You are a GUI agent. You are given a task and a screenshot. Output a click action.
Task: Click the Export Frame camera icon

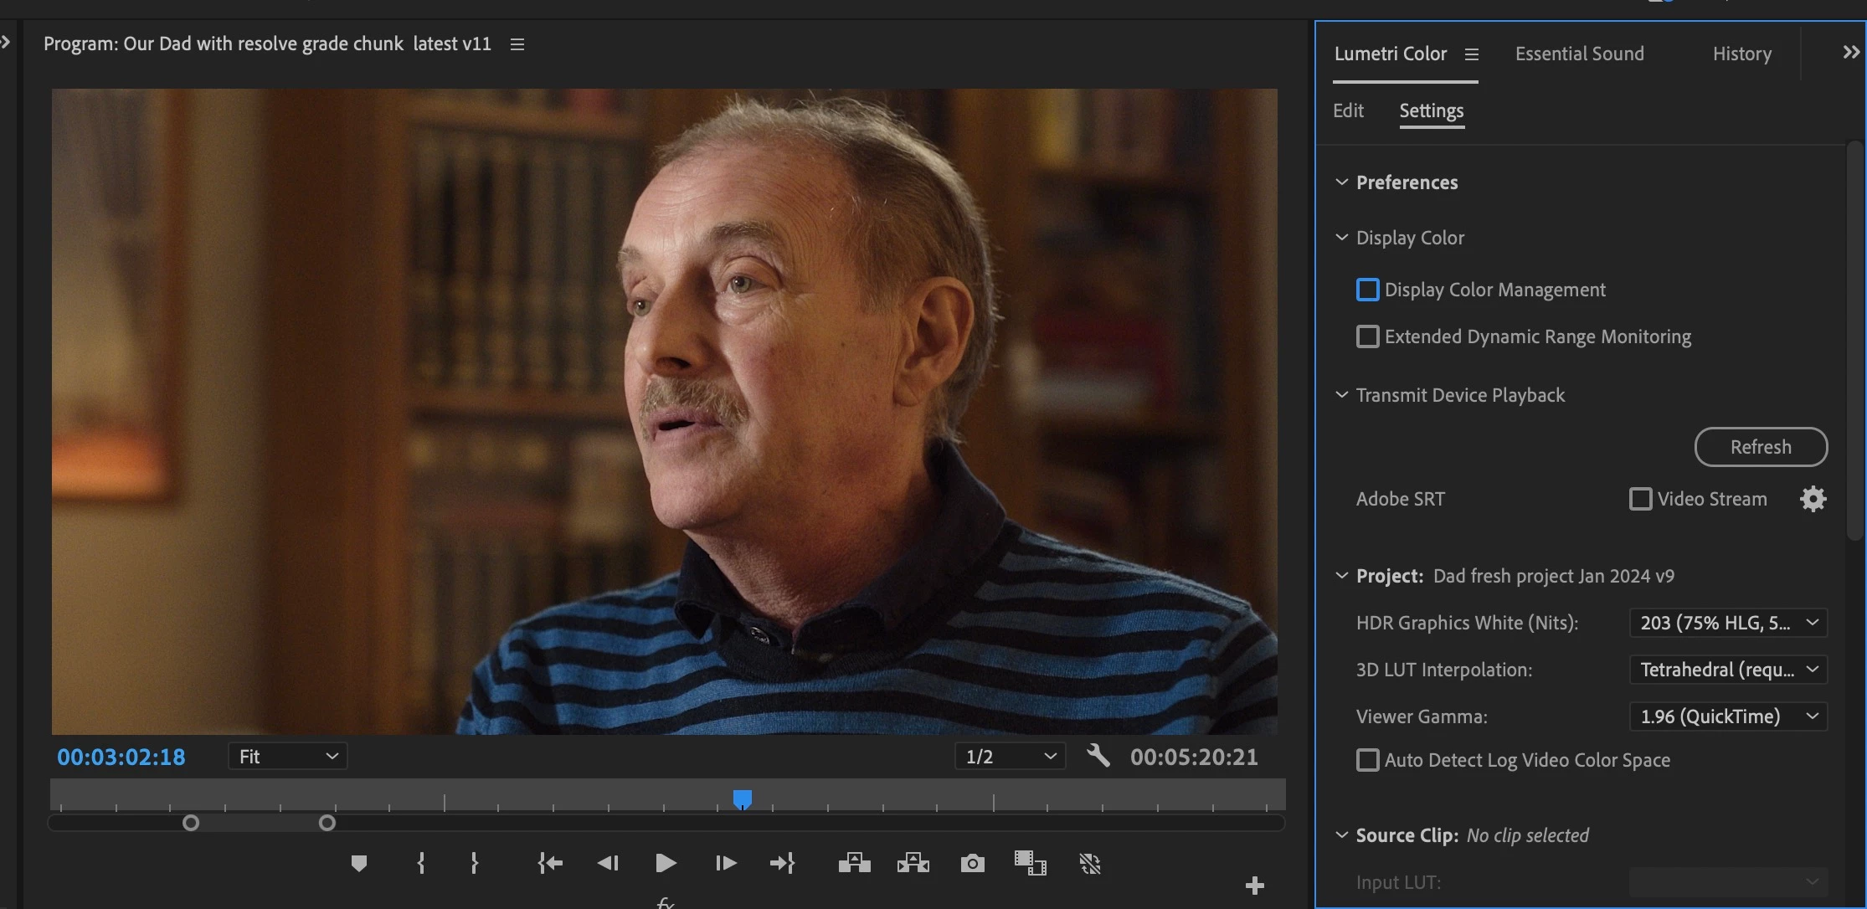[972, 863]
